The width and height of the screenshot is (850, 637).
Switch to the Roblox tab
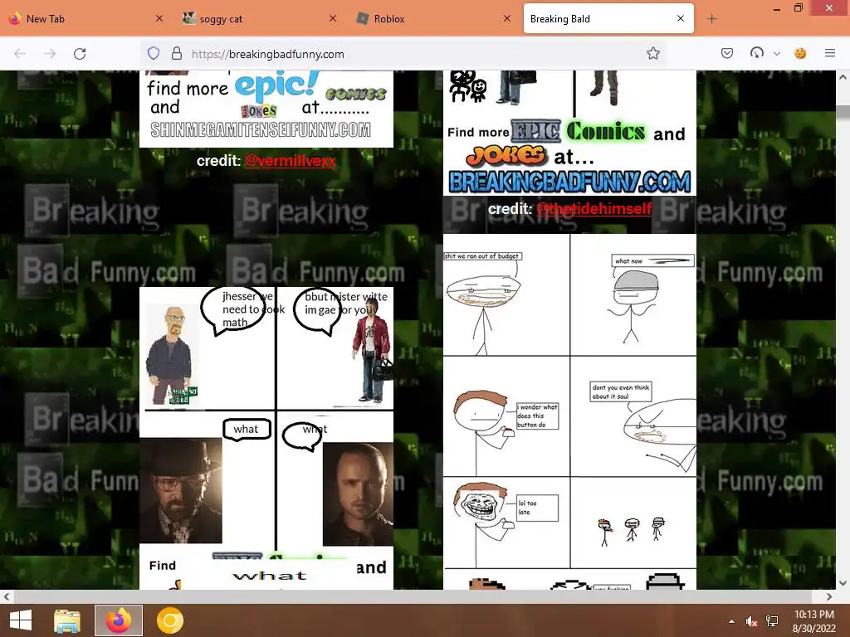coord(435,18)
